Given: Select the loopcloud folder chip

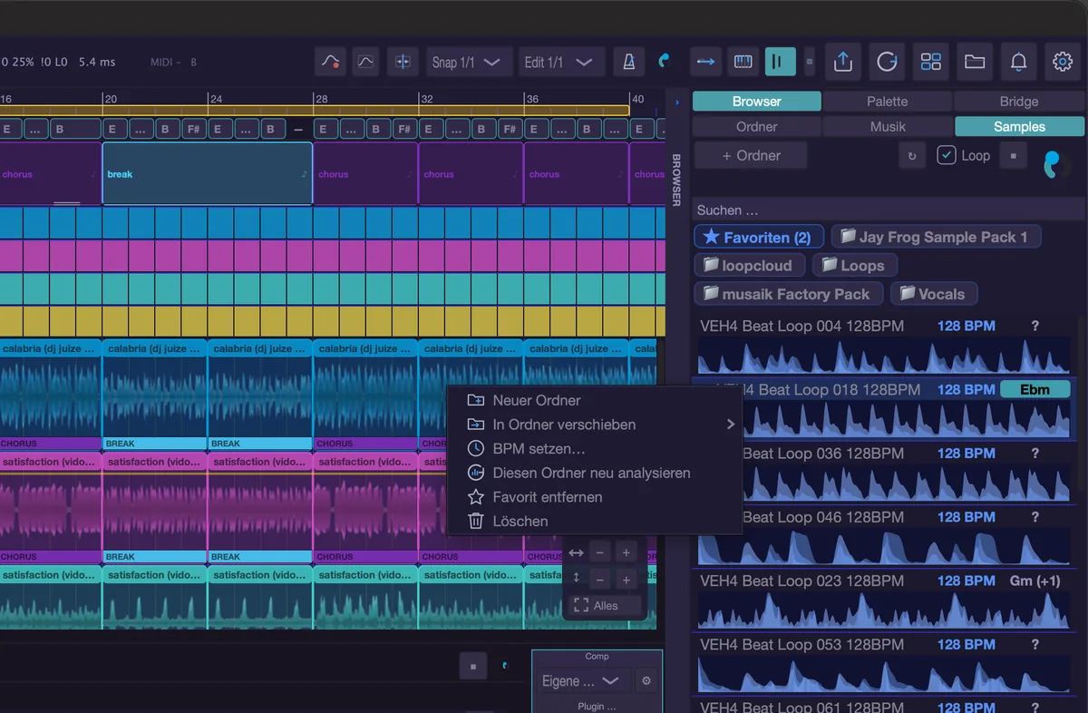Looking at the screenshot, I should click(750, 266).
